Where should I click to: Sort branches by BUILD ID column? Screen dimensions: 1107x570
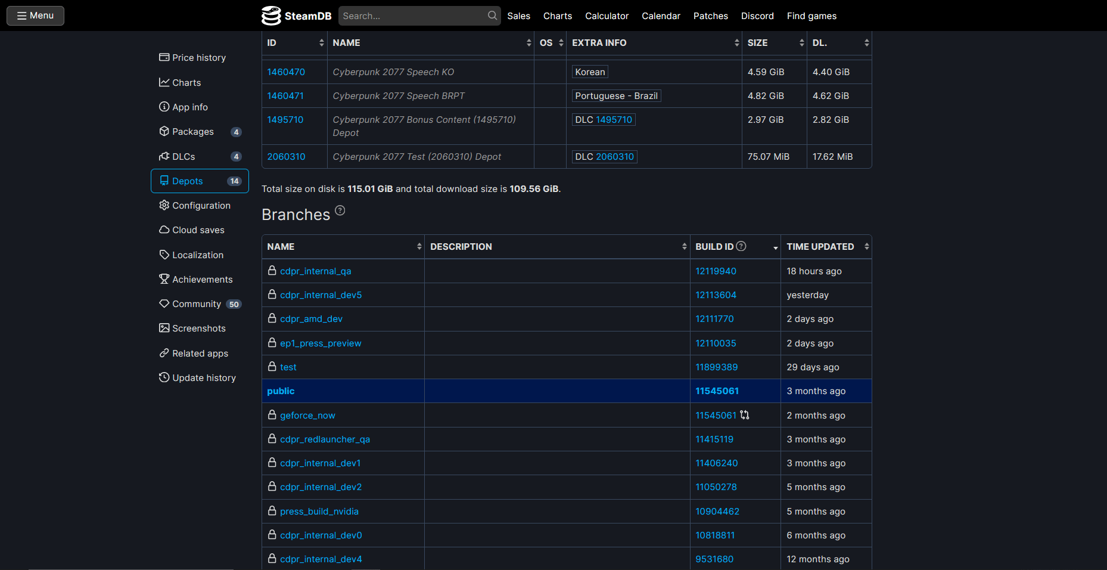(736, 247)
